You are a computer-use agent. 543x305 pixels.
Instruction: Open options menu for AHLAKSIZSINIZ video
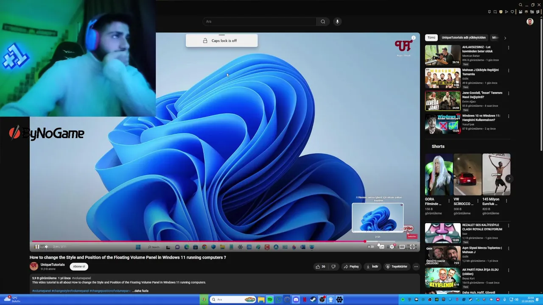(x=508, y=47)
